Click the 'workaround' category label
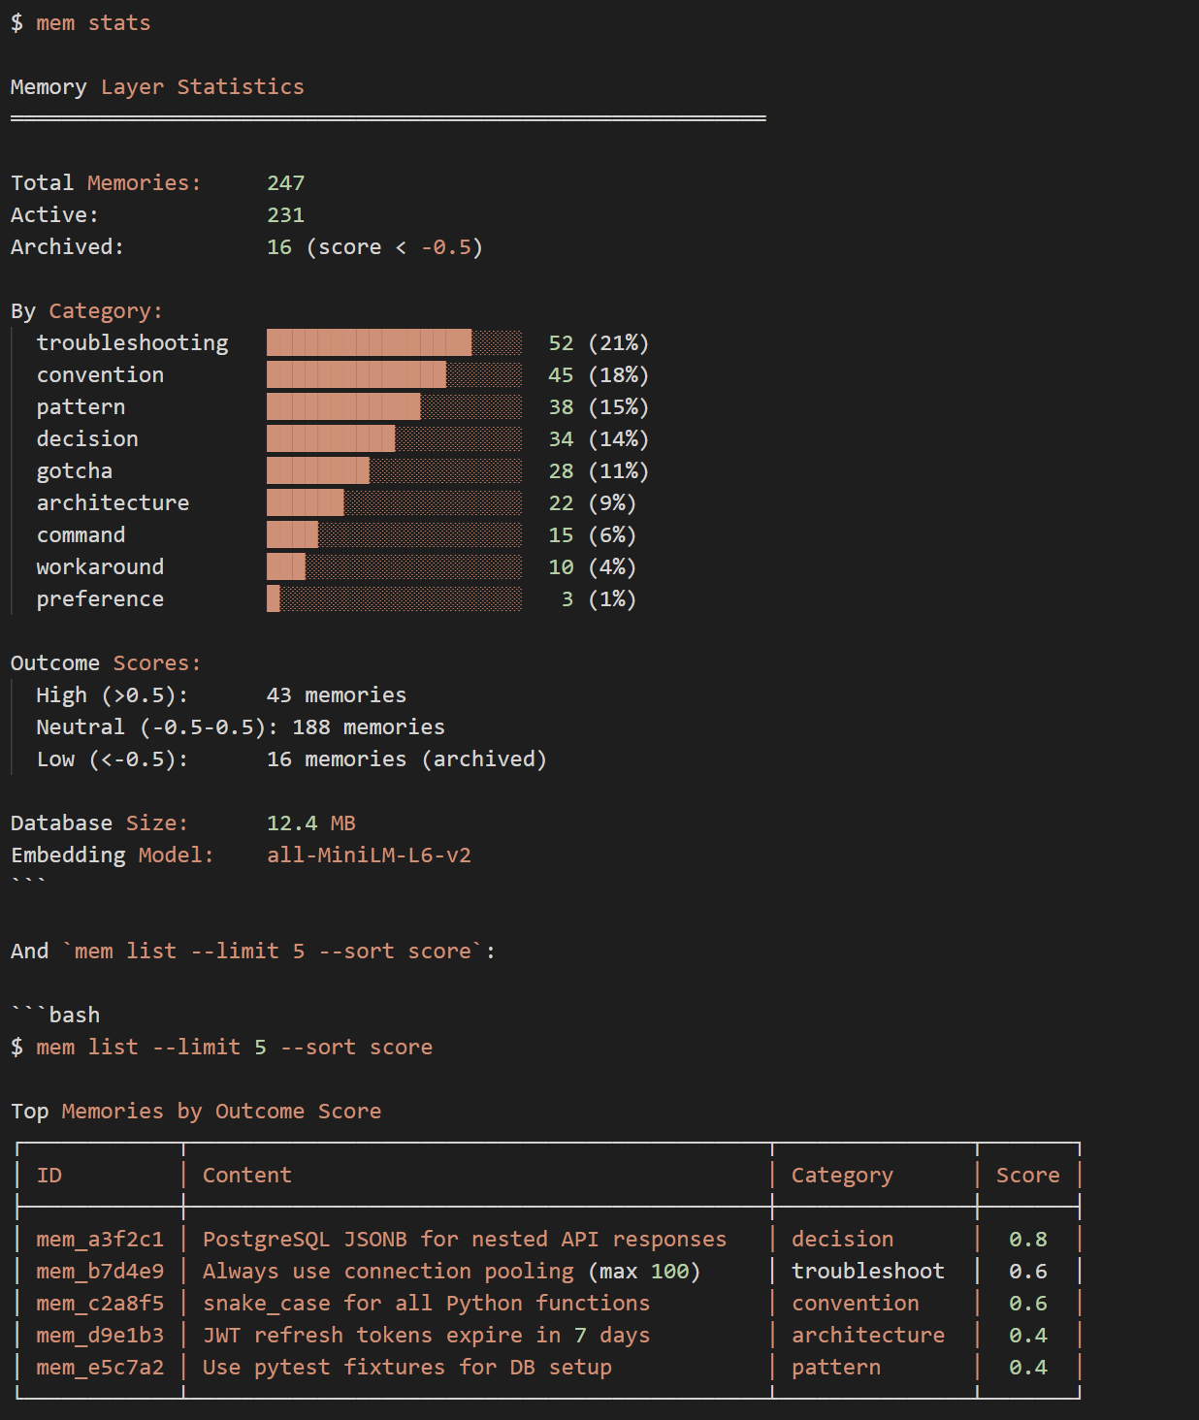1199x1420 pixels. (100, 566)
